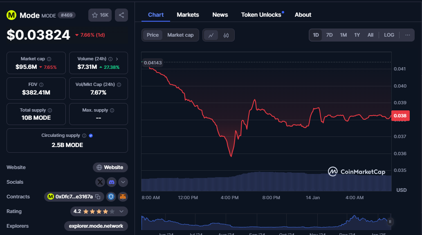Screen dimensions: 422x235
Task: Switch time range to 7D
Action: tap(329, 35)
